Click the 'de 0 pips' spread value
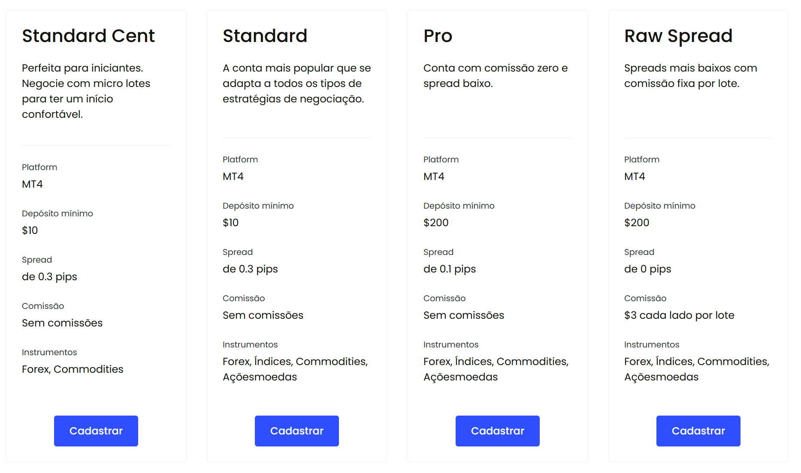The height and width of the screenshot is (473, 801). pyautogui.click(x=648, y=269)
